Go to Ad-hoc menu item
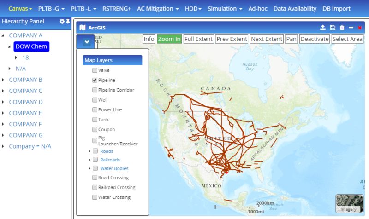Image resolution: width=369 pixels, height=219 pixels. pos(258,9)
